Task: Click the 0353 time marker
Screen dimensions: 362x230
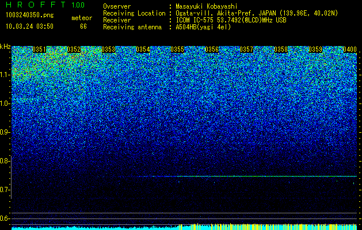Action: (x=108, y=49)
